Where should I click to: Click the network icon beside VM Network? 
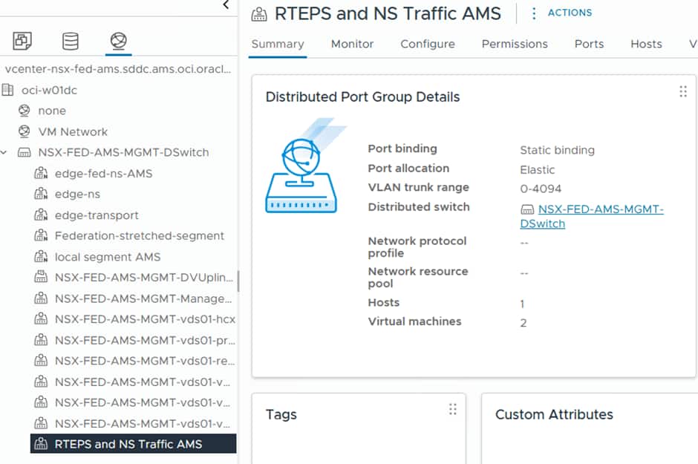(x=24, y=131)
